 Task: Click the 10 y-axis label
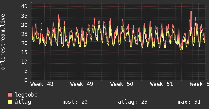click(24, 62)
